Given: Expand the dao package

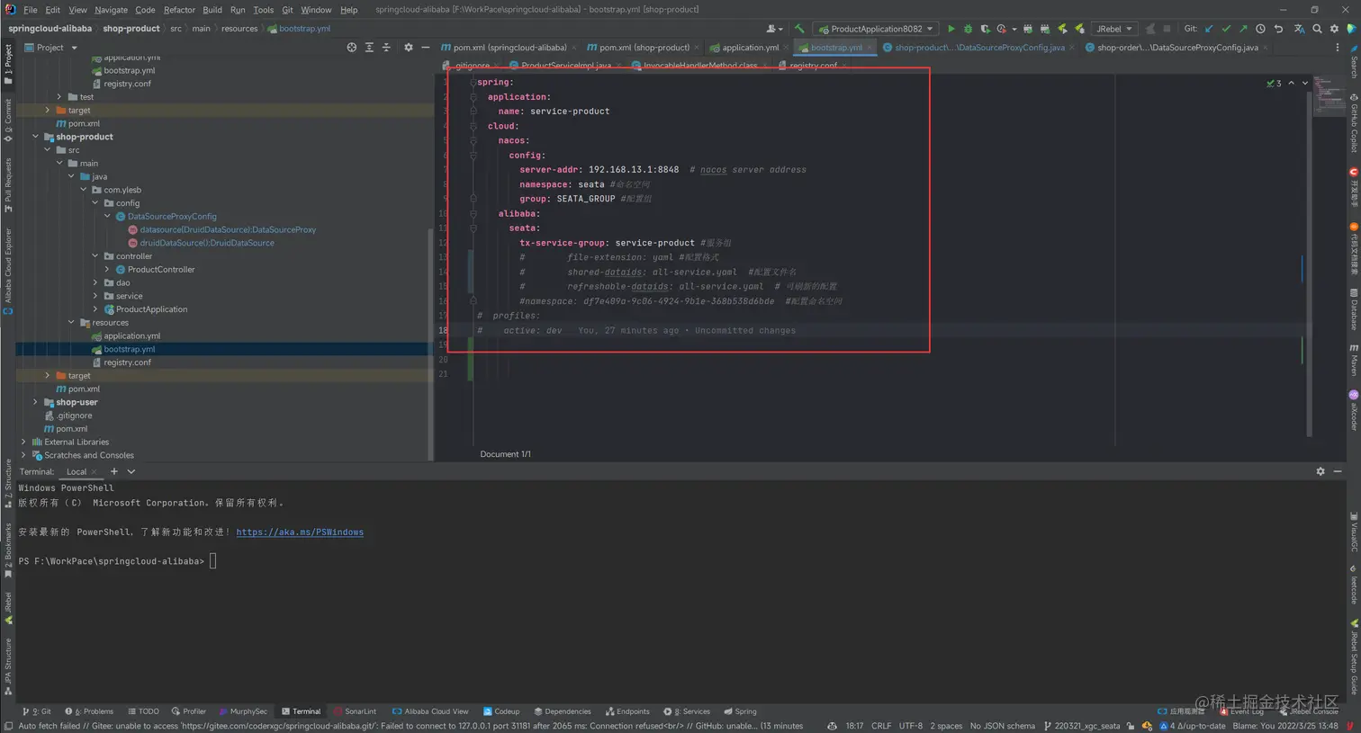Looking at the screenshot, I should point(95,282).
